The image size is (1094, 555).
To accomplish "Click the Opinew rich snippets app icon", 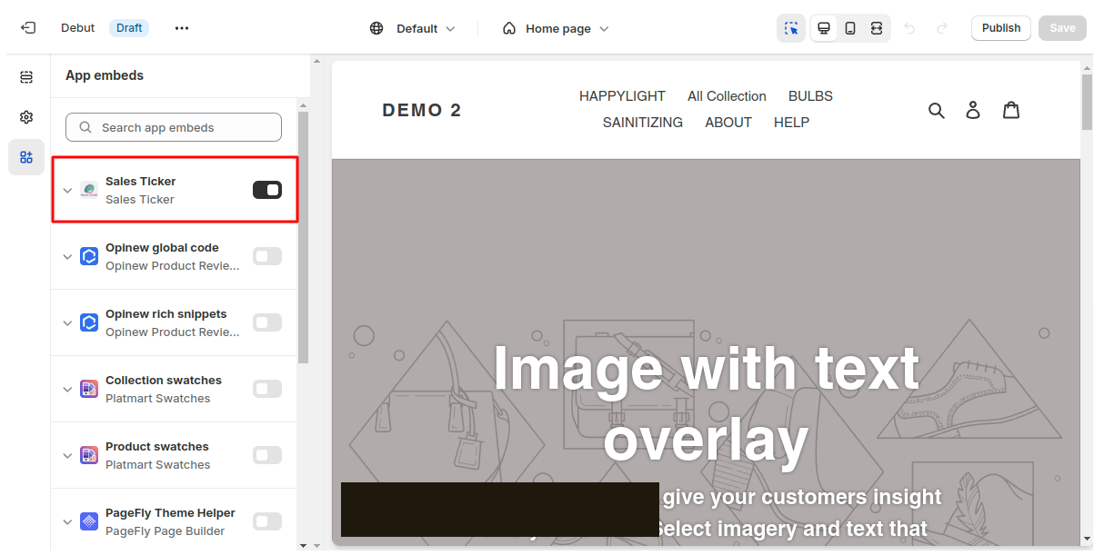I will pos(89,322).
